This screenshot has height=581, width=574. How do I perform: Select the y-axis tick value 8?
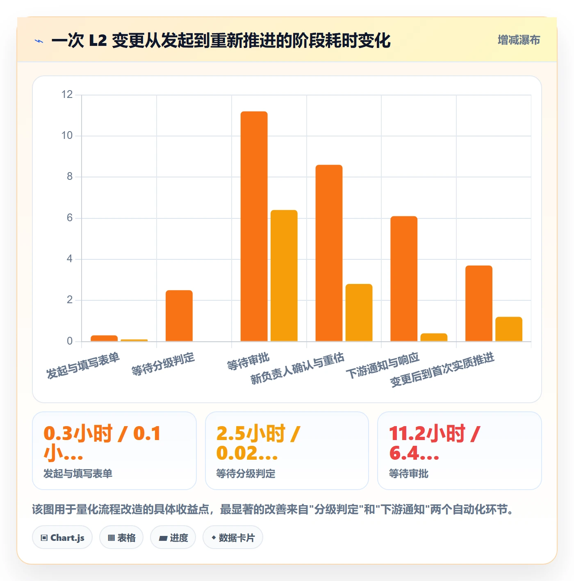coord(70,177)
